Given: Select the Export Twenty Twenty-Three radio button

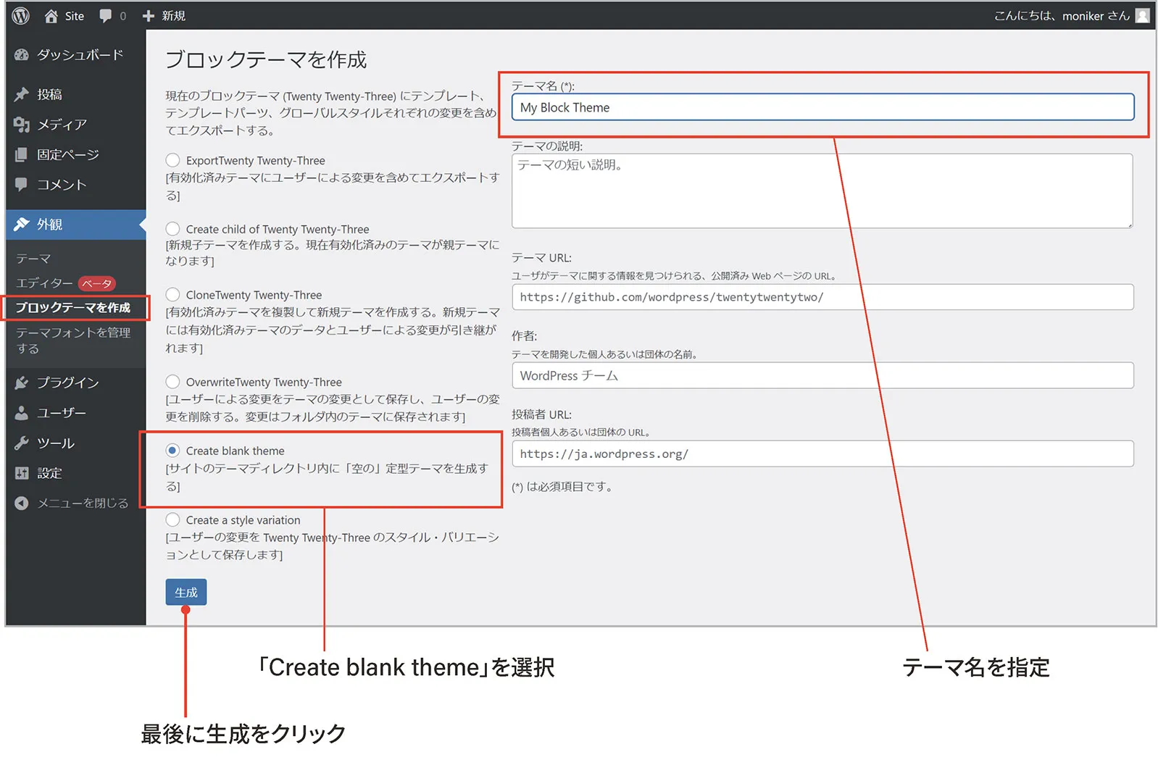Looking at the screenshot, I should [172, 160].
